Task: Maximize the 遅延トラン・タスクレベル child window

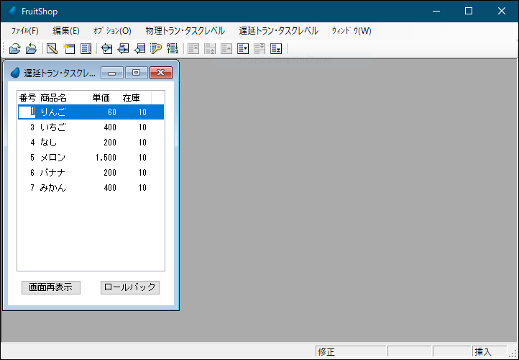Action: 136,73
